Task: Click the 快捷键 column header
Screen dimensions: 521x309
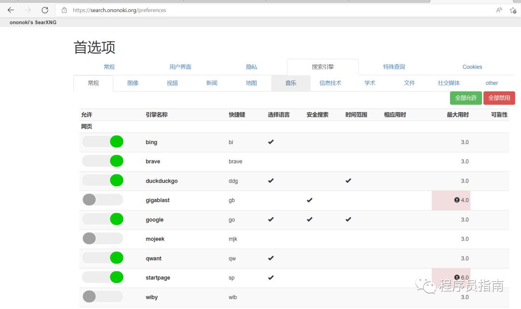Action: coord(237,115)
